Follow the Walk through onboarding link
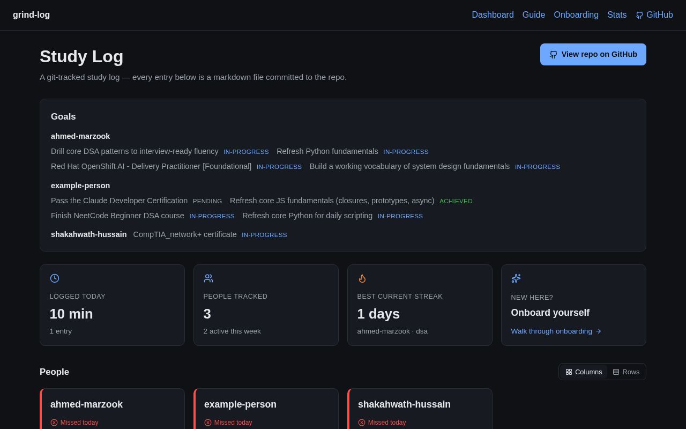The width and height of the screenshot is (686, 429). (x=556, y=331)
